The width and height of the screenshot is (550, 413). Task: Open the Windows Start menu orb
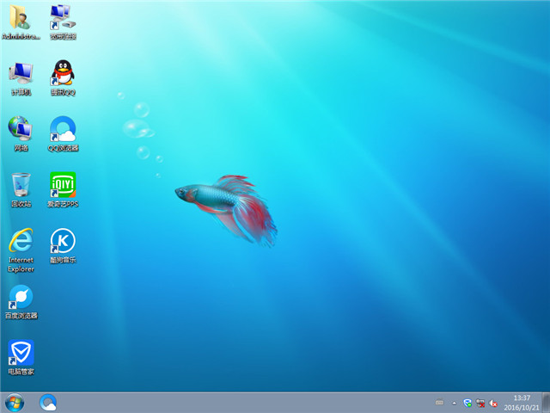tap(15, 403)
